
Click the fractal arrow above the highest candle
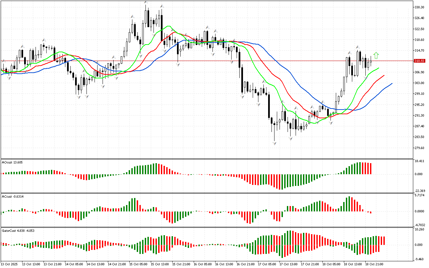tap(146, 3)
